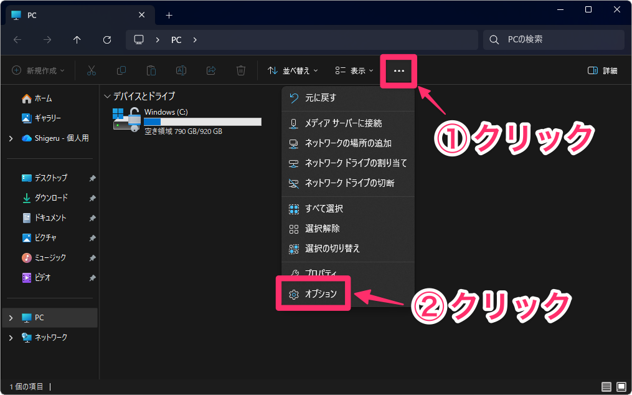The width and height of the screenshot is (632, 395).
Task: Open the 表示 view dropdown
Action: tap(354, 71)
